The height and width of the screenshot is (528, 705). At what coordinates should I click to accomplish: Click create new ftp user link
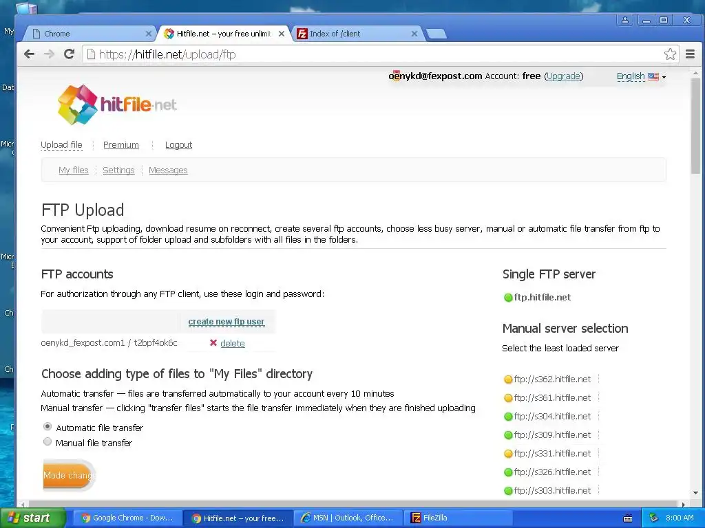click(226, 322)
